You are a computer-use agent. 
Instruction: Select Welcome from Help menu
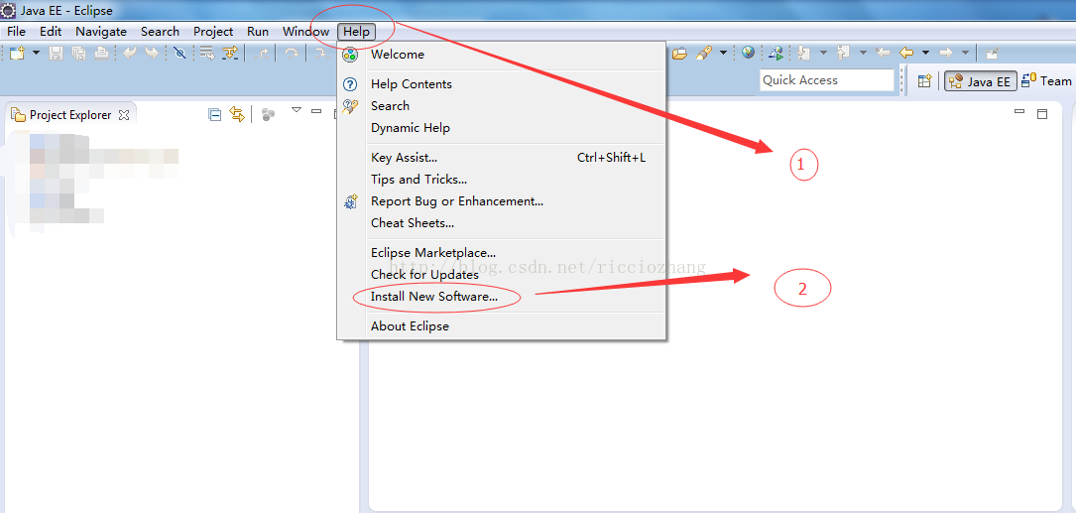(501, 55)
